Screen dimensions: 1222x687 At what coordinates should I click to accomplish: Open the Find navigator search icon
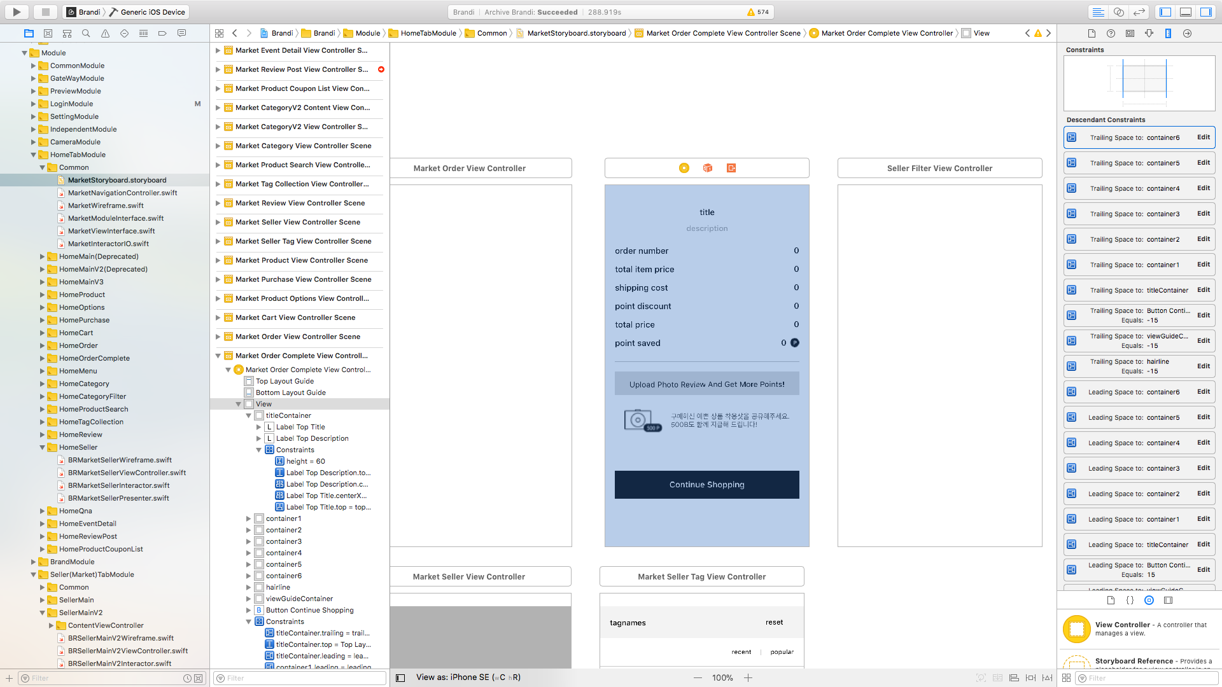[86, 33]
